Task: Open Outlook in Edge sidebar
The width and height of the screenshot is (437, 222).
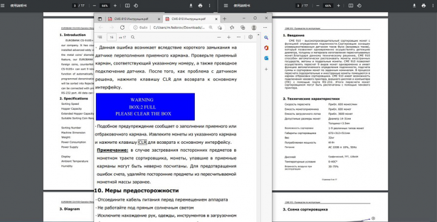Action: pos(266,58)
